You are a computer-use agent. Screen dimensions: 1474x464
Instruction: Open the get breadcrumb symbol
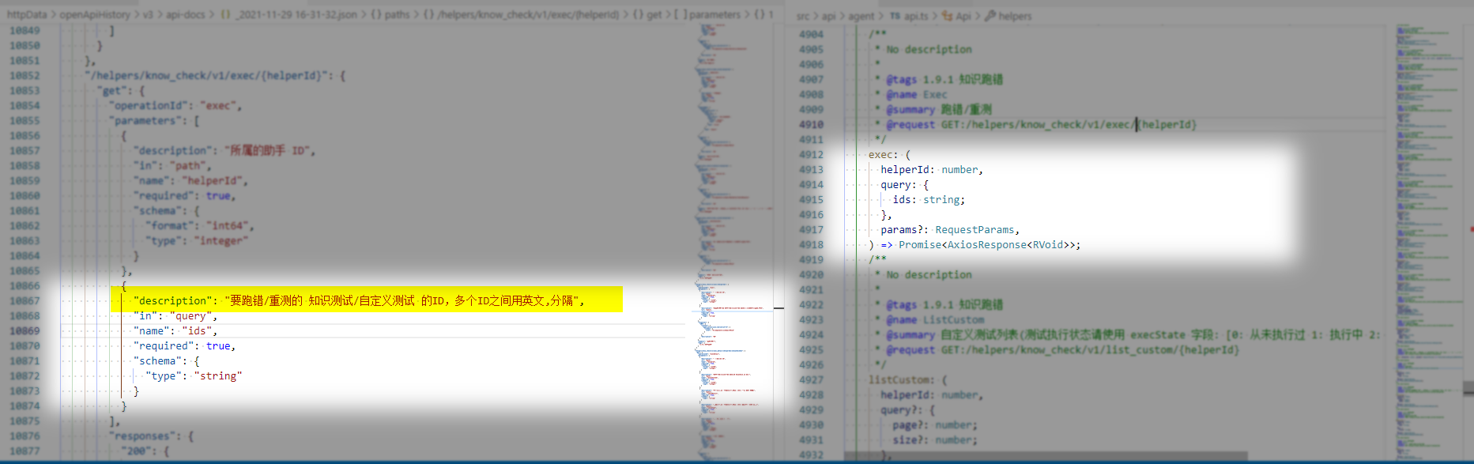pyautogui.click(x=654, y=14)
